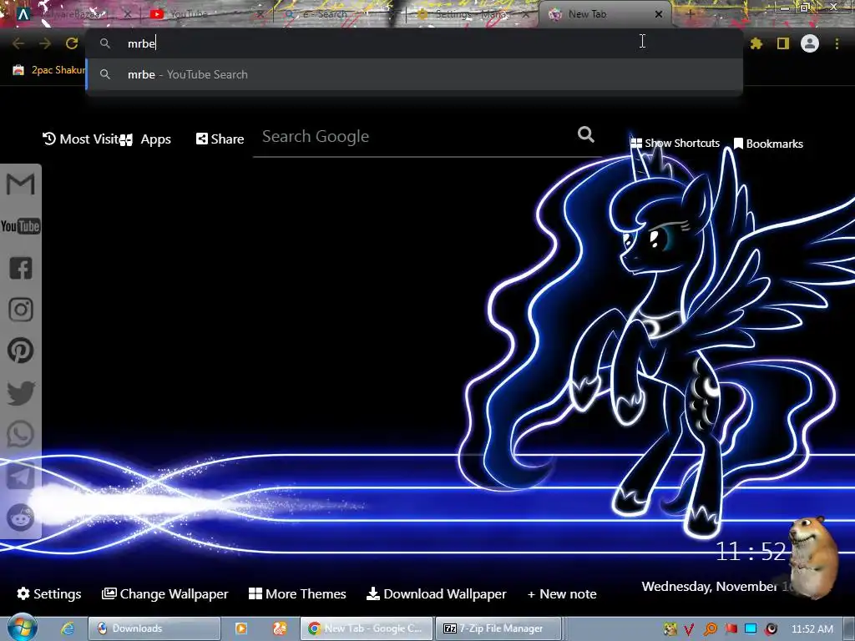Reload the page with the refresh icon
Image resolution: width=855 pixels, height=641 pixels.
pos(72,43)
